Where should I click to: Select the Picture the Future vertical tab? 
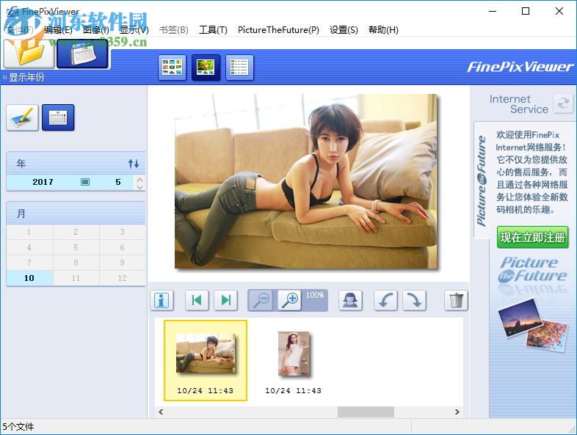click(x=482, y=180)
